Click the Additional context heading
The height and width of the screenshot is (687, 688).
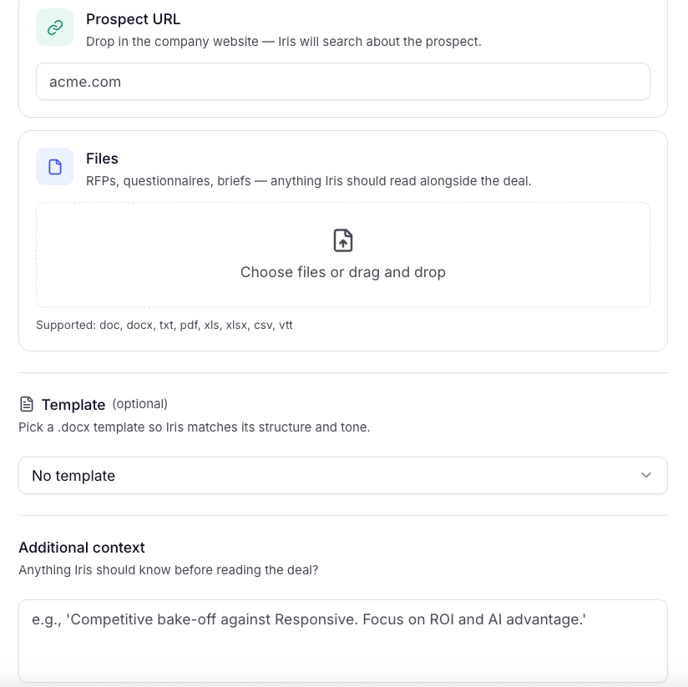point(82,548)
